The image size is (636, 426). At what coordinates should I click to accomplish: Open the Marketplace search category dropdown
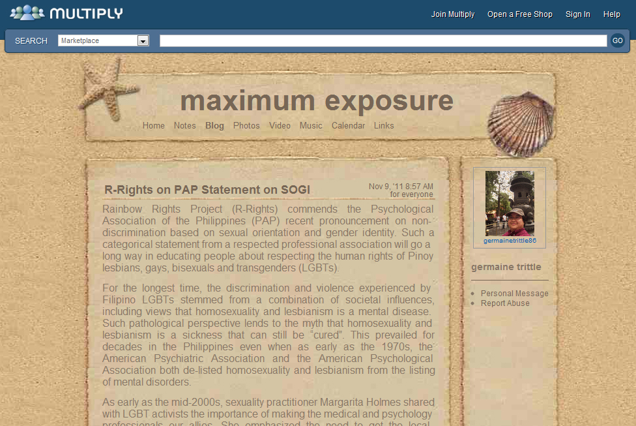pos(98,40)
